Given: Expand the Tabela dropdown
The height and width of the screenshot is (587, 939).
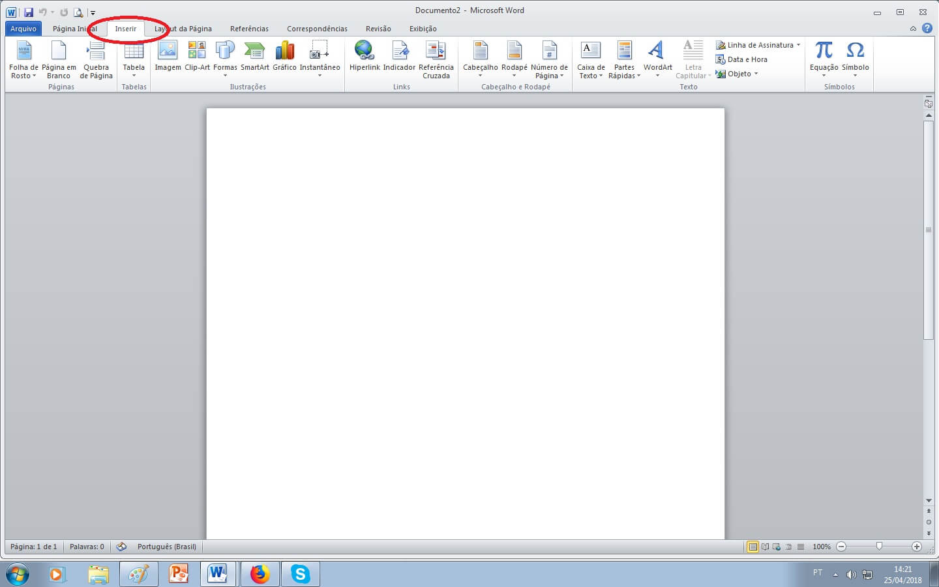Looking at the screenshot, I should (134, 60).
